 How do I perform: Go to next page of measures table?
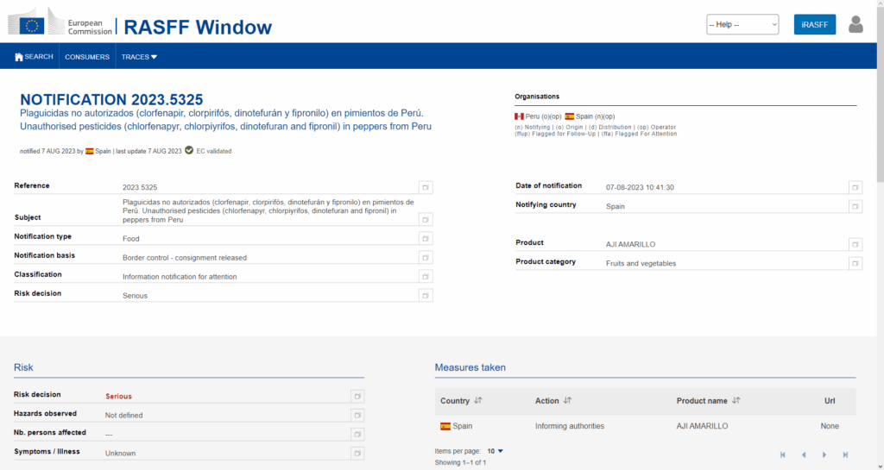click(824, 454)
